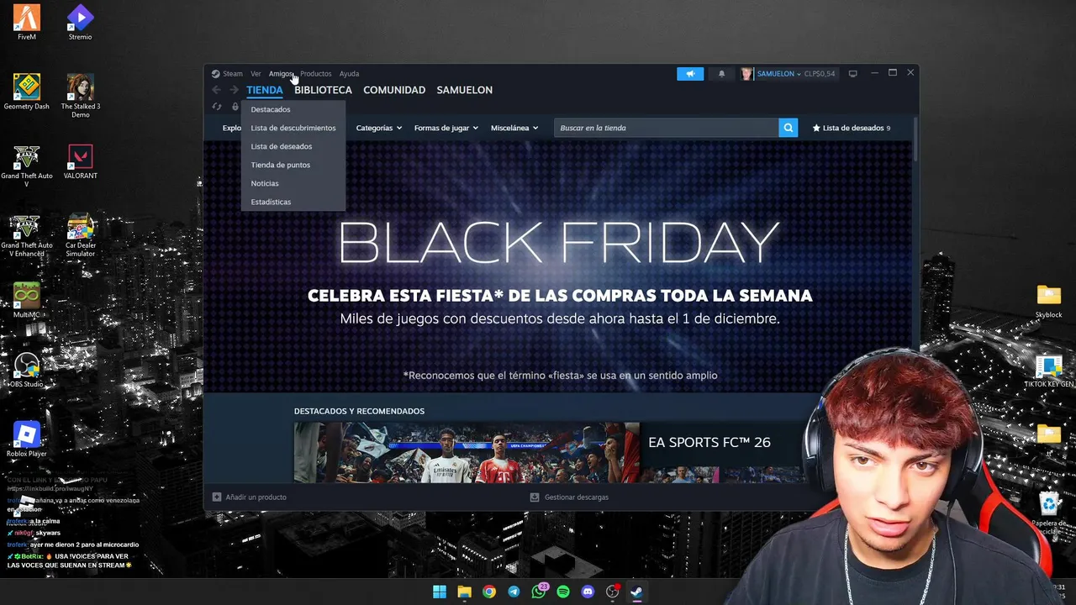Screen dimensions: 1076x605
Task: Click the BLACK FRIDAY sale banner
Action: pyautogui.click(x=559, y=267)
